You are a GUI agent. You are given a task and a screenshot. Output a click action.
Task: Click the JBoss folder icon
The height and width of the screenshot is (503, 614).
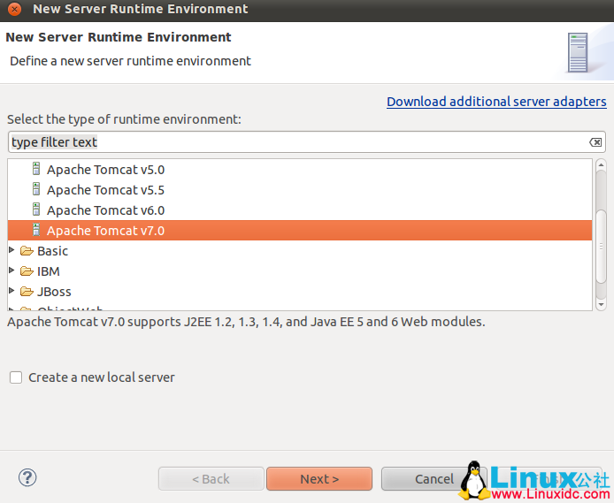point(27,292)
